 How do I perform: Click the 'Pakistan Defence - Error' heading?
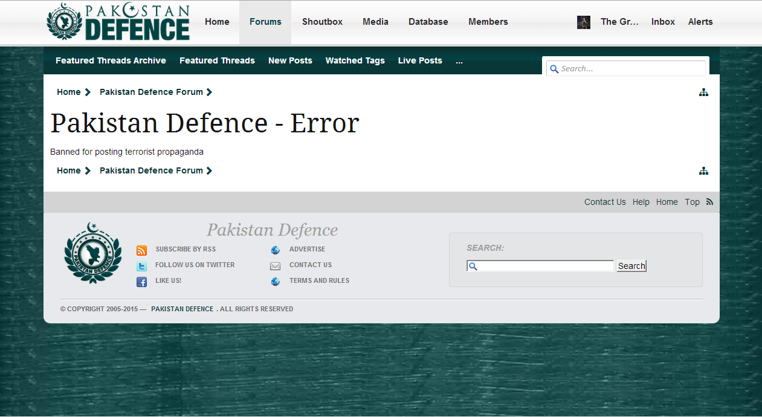205,123
